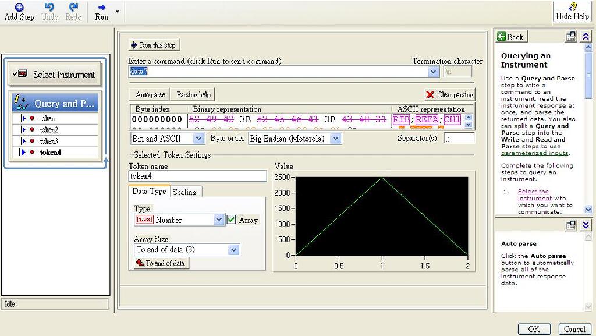The image size is (596, 336).
Task: Toggle the Array checkbox
Action: click(230, 220)
